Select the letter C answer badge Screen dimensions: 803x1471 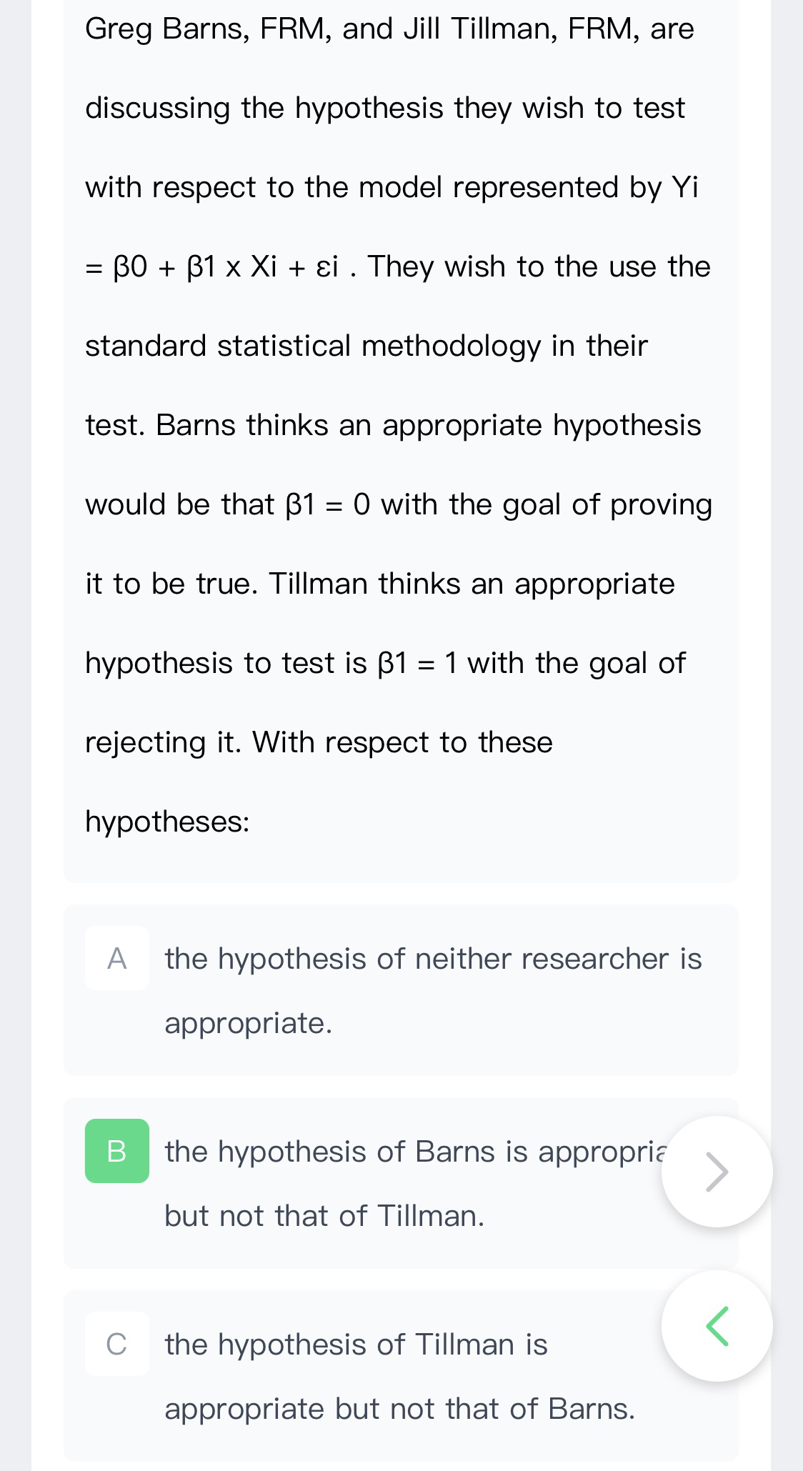click(117, 1344)
